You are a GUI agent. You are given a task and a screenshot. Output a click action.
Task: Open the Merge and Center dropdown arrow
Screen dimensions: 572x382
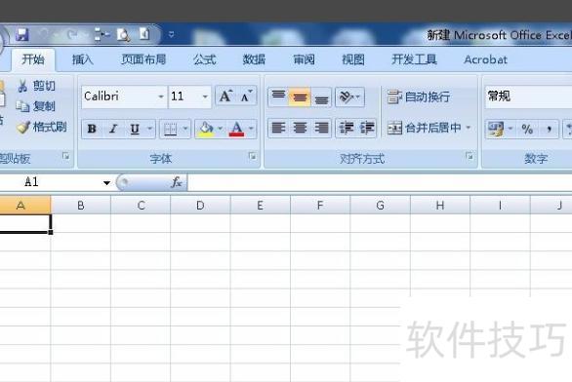468,129
